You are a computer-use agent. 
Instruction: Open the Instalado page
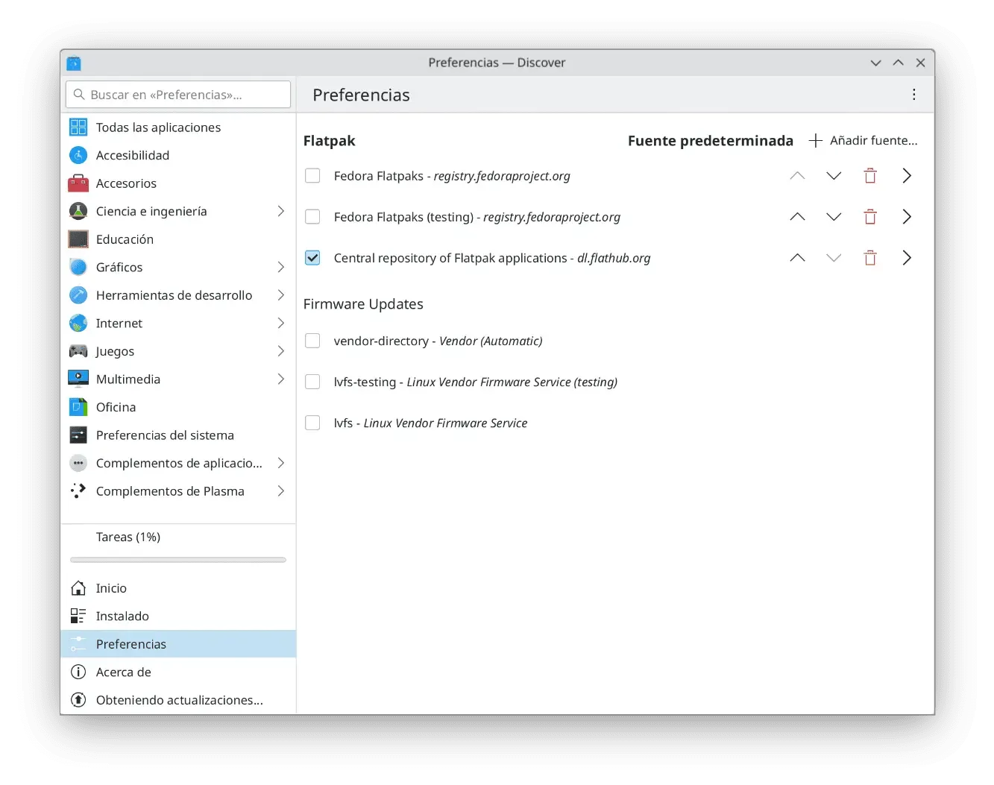click(178, 616)
